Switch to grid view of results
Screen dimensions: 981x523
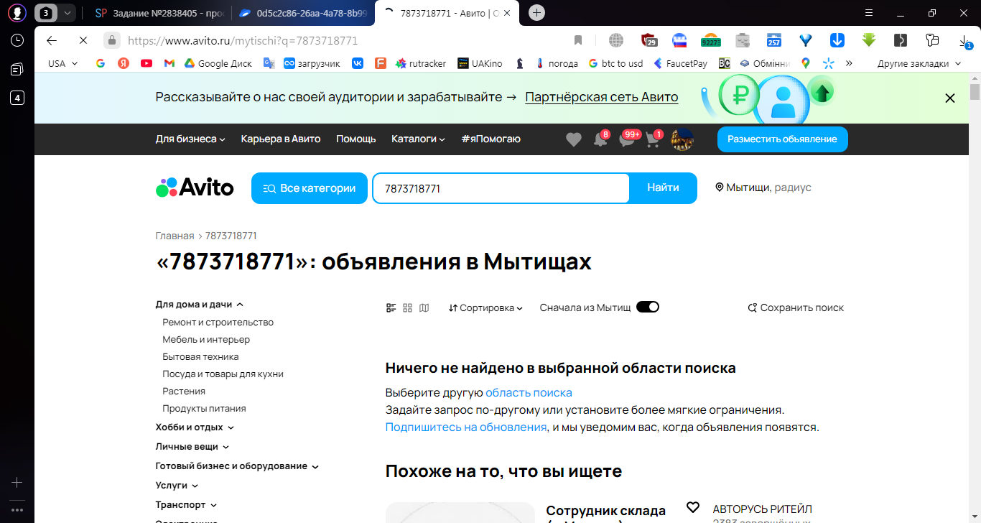[x=407, y=307]
